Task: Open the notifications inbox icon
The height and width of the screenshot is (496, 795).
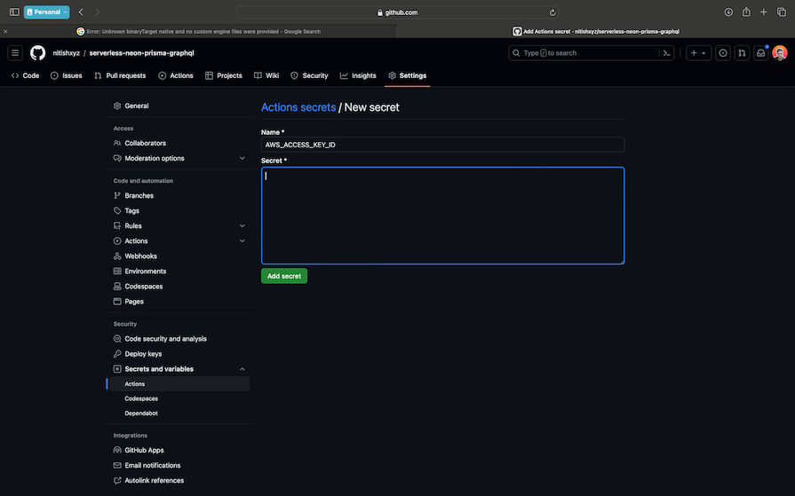Action: (x=760, y=53)
